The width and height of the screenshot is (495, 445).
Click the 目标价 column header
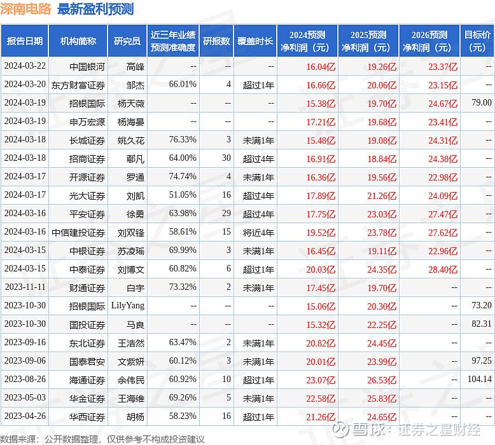477,41
